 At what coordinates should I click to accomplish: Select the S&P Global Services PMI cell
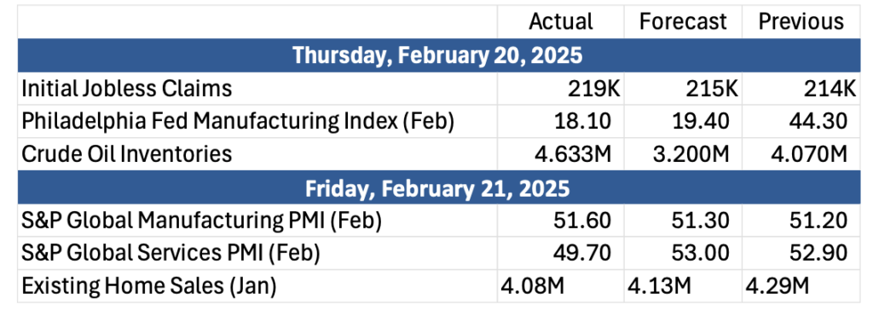[257, 254]
